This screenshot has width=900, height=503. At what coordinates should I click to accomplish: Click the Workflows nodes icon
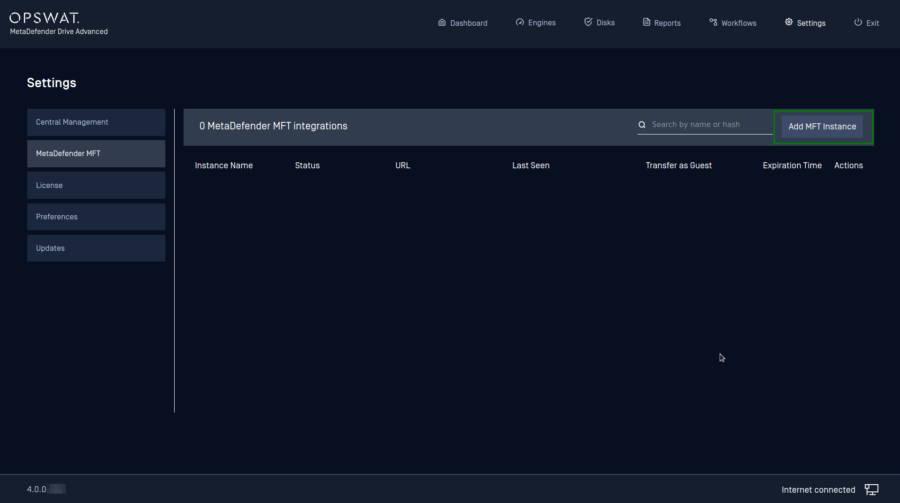click(713, 23)
